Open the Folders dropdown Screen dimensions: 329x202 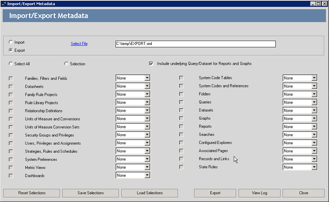coord(300,94)
